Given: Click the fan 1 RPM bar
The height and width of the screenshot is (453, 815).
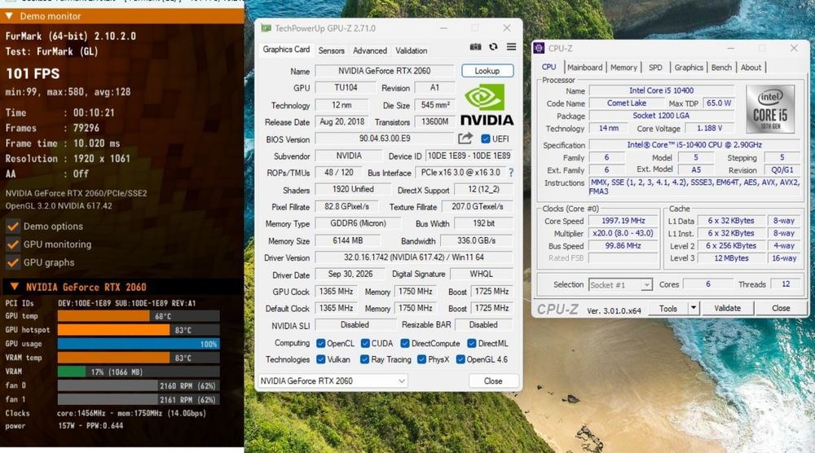Looking at the screenshot, I should point(139,399).
